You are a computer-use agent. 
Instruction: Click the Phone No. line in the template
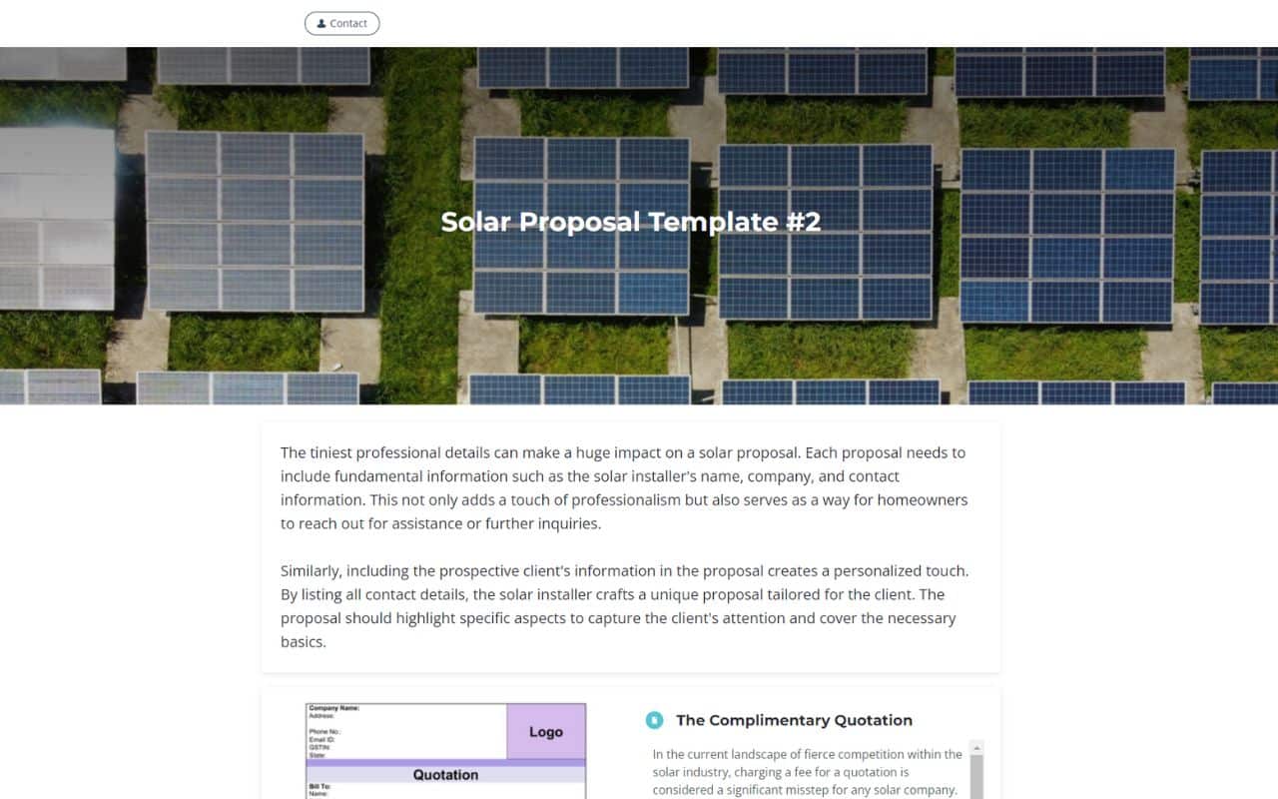coord(325,732)
